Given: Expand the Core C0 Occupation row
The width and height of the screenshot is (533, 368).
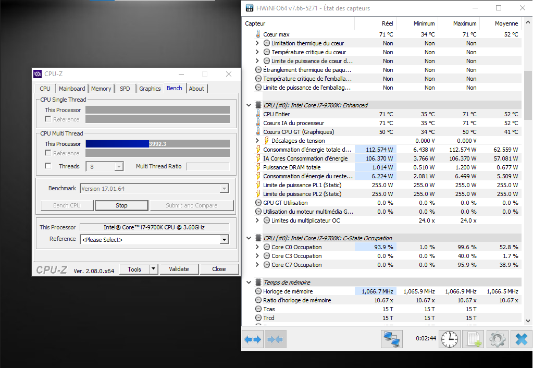Looking at the screenshot, I should 257,247.
